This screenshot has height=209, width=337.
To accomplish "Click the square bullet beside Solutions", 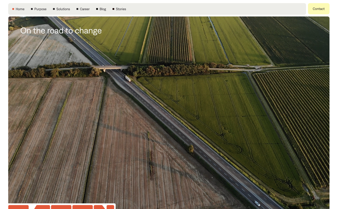I will coord(54,9).
